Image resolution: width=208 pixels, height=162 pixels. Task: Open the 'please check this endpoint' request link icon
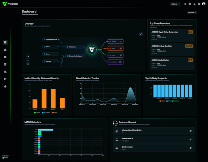point(191,131)
